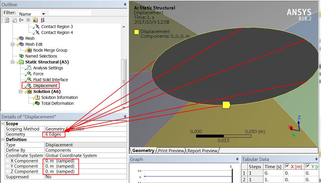The image size is (321, 183).
Task: Click the Total Deformation icon
Action: (x=37, y=103)
